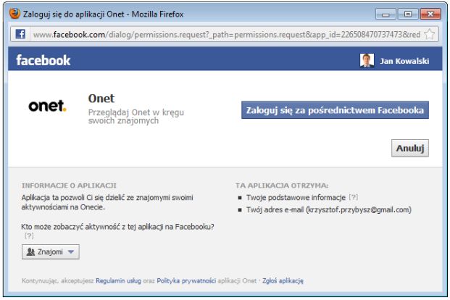
Task: Click the Facebook favicon in address bar
Action: point(20,34)
